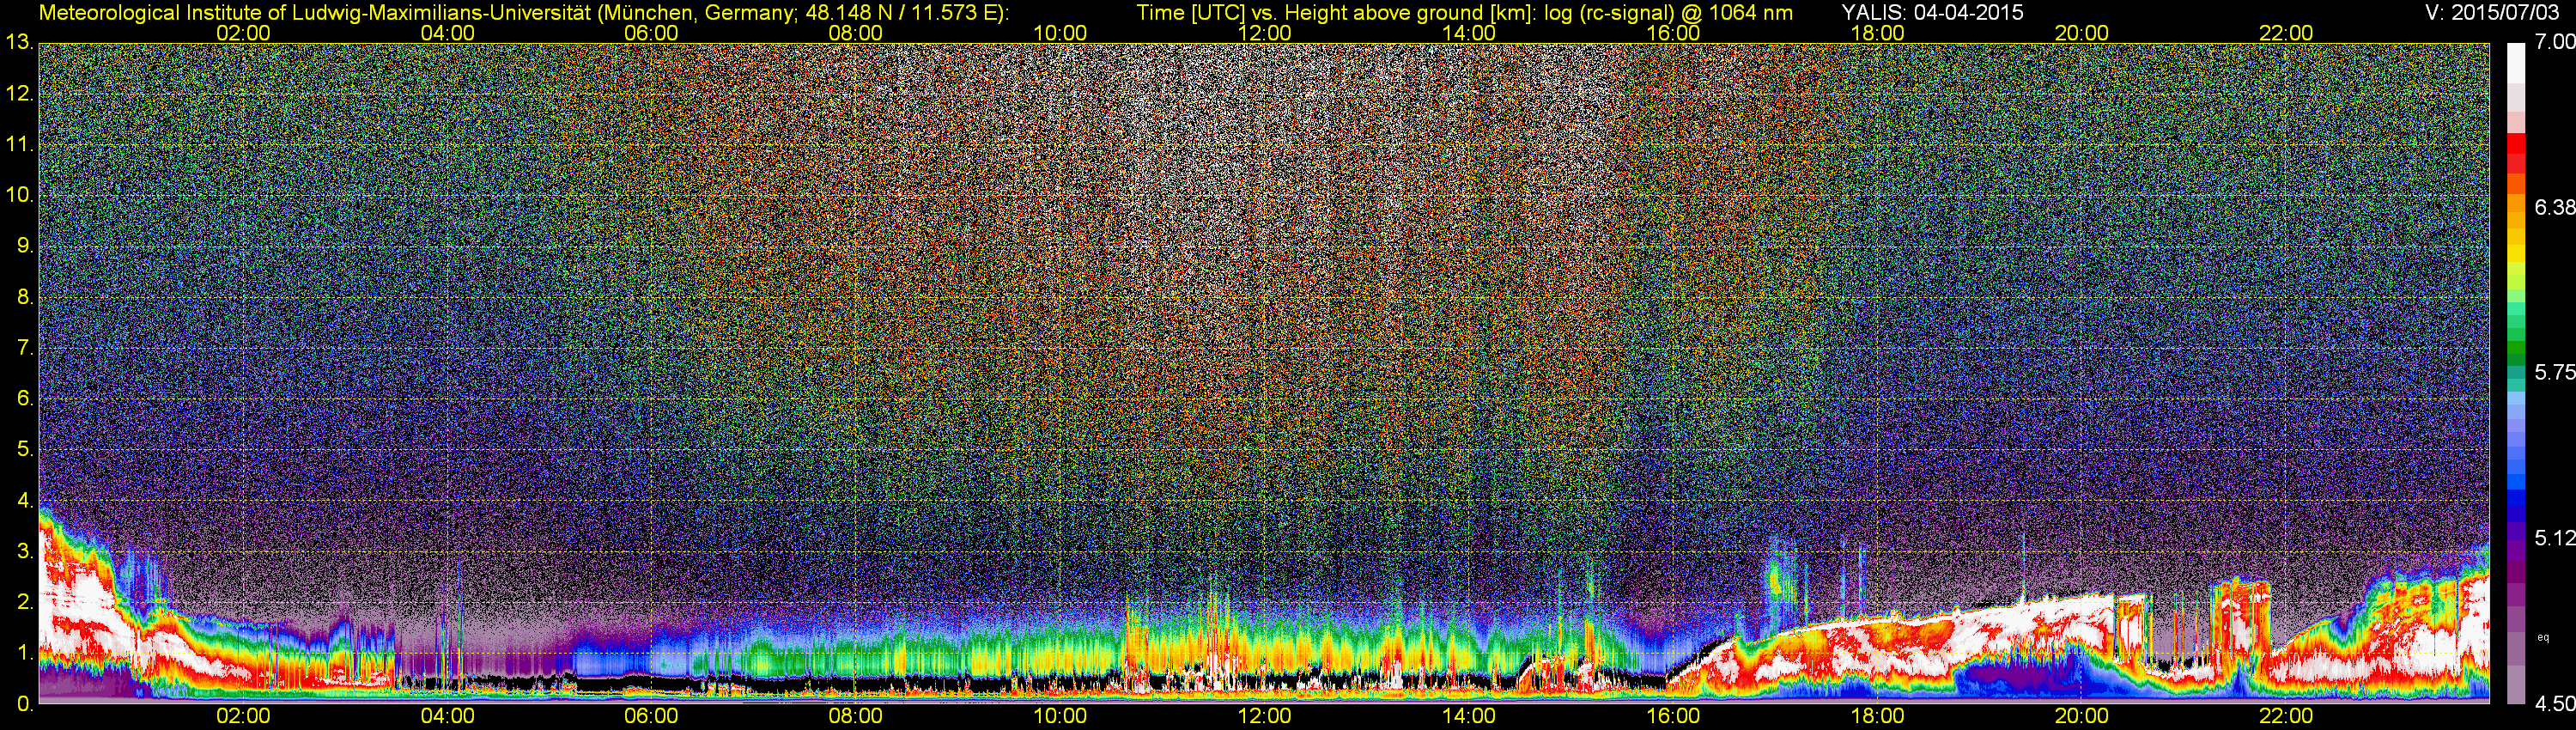Click height axis label 11
This screenshot has height=730, width=2576.
coord(19,145)
